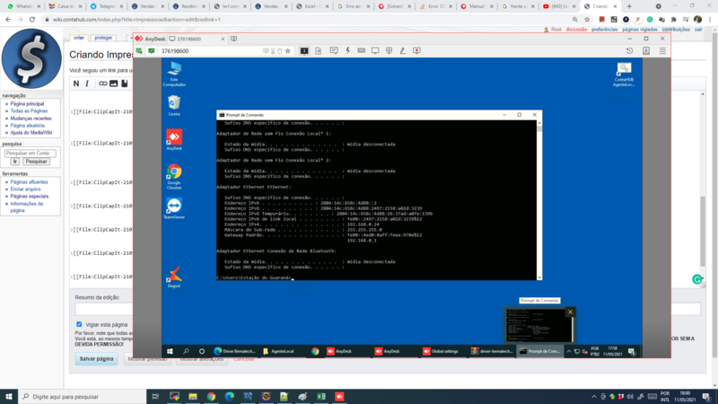Viewport: 718px width, 404px height.
Task: Click the AnyDesk permissions shield icon
Action: [x=389, y=51]
